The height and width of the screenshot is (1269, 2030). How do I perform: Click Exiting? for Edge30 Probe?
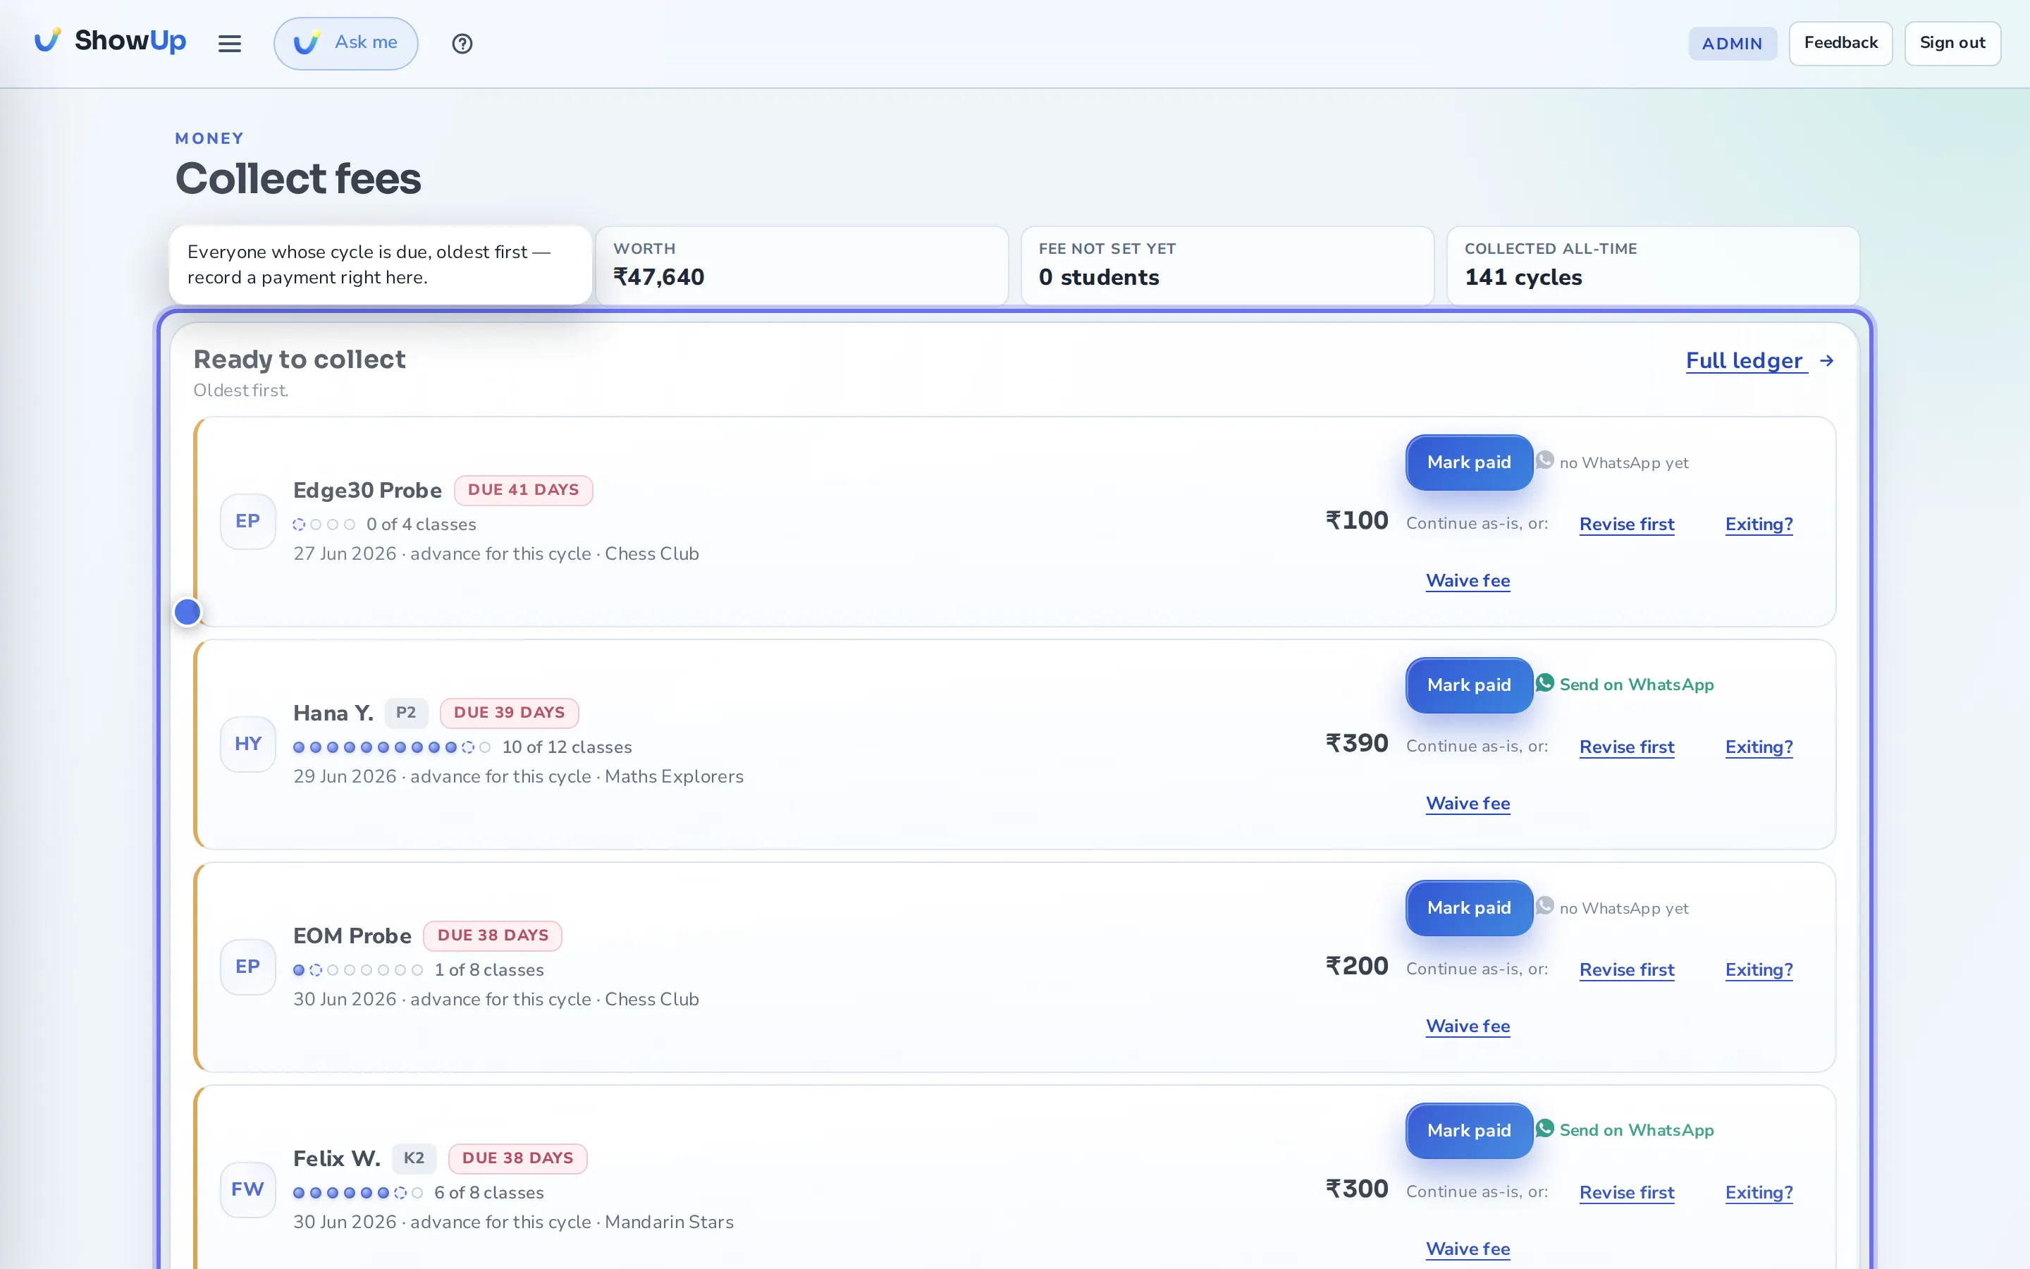[1759, 525]
